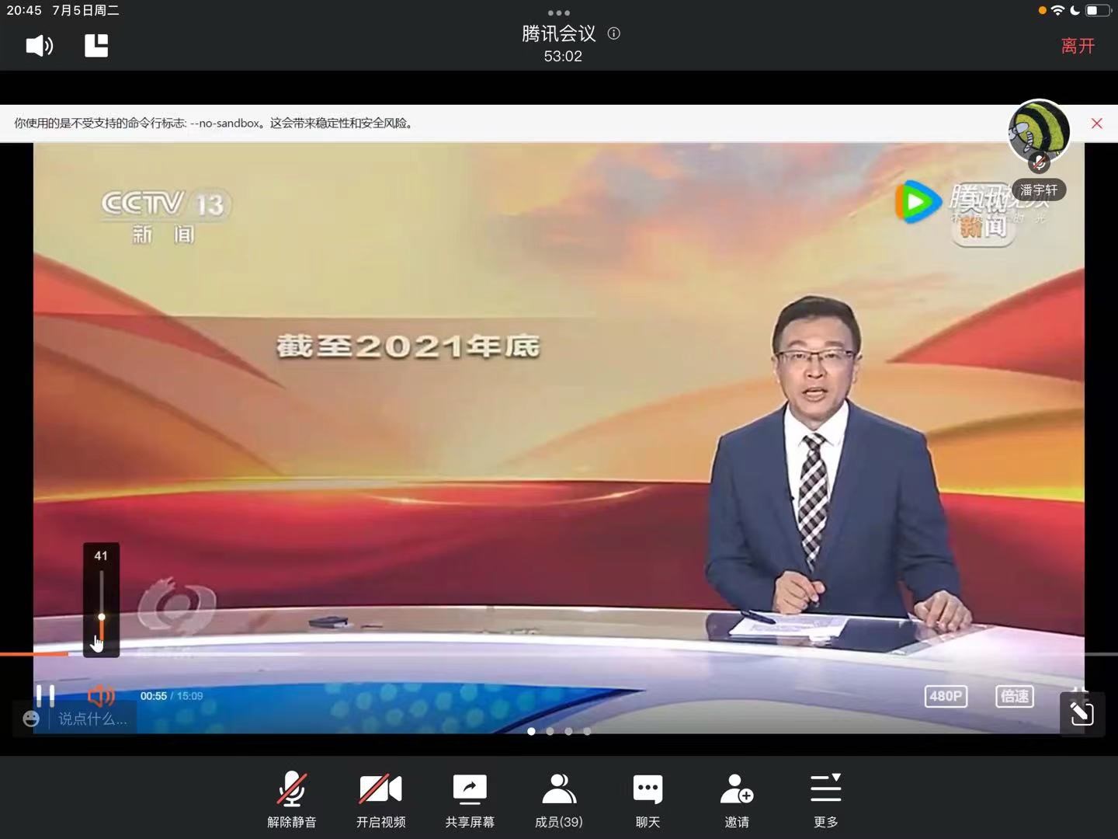The height and width of the screenshot is (839, 1118).
Task: Open the 聊天 chat panel
Action: pos(648,800)
